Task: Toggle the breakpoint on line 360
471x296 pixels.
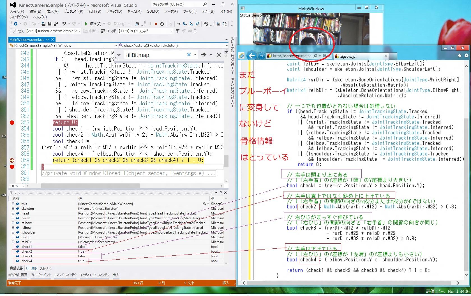Action: click(12, 167)
